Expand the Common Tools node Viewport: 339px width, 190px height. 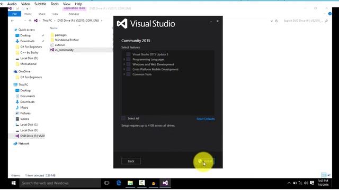pos(124,74)
